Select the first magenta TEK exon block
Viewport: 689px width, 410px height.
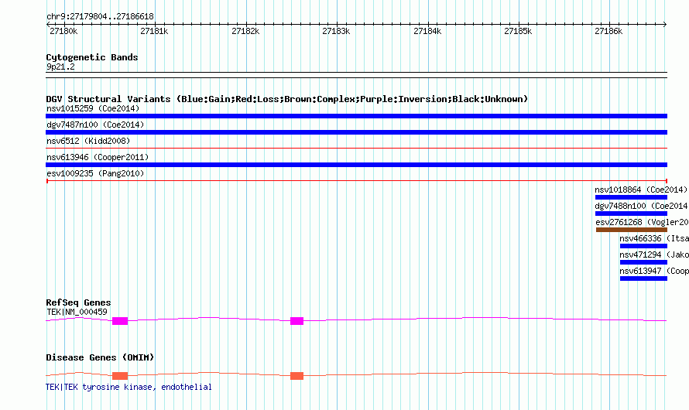pos(120,321)
